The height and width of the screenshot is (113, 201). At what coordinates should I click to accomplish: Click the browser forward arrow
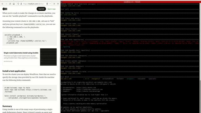tap(6, 4)
